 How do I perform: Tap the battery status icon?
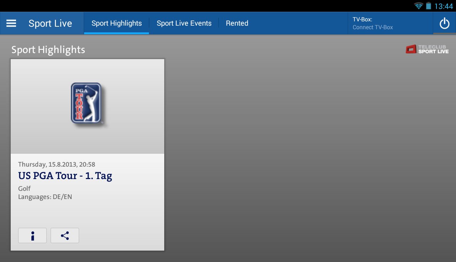(x=428, y=6)
